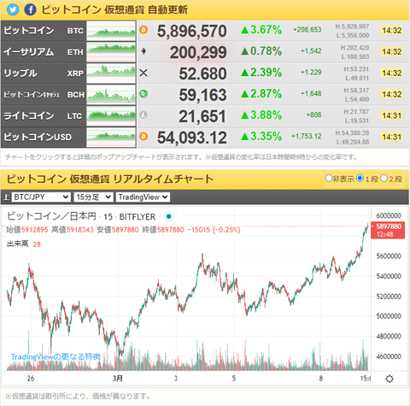The height and width of the screenshot is (406, 410).
Task: Open the BTC/JPY currency pair dropdown
Action: [41, 197]
